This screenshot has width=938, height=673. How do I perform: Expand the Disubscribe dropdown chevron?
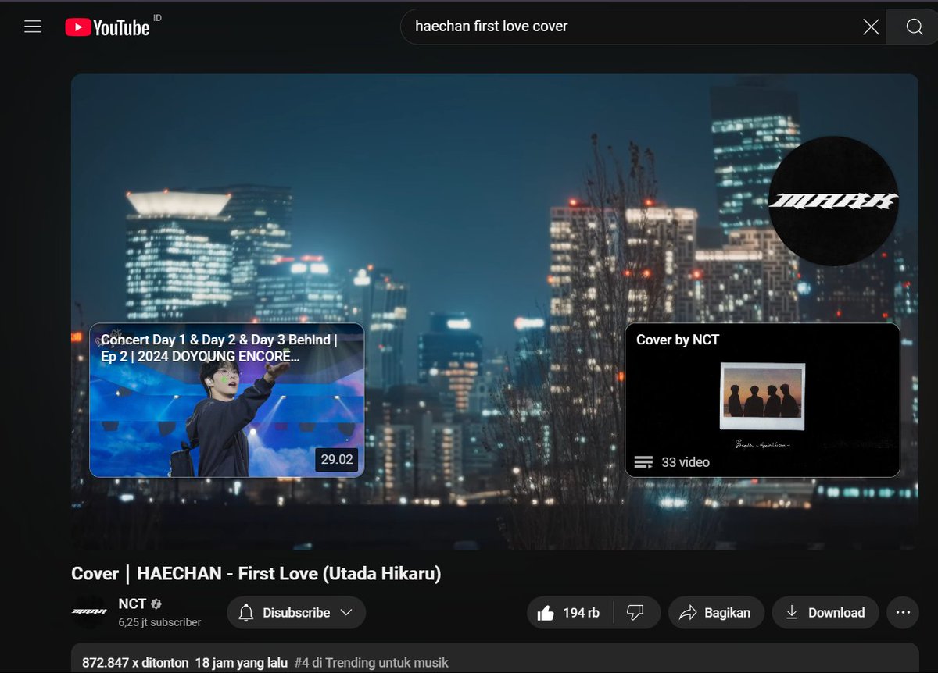[x=346, y=613]
